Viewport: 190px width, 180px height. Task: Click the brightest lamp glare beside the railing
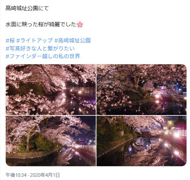[x=177, y=135]
